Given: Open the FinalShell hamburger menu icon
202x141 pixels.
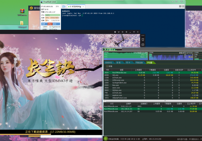Looking at the screenshot, I should click(x=183, y=6).
